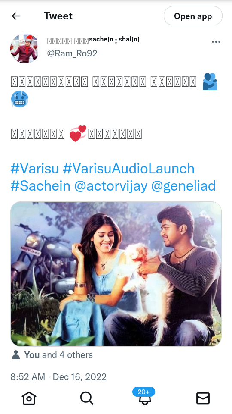Open the Home feed icon
The height and width of the screenshot is (414, 232).
(29, 398)
